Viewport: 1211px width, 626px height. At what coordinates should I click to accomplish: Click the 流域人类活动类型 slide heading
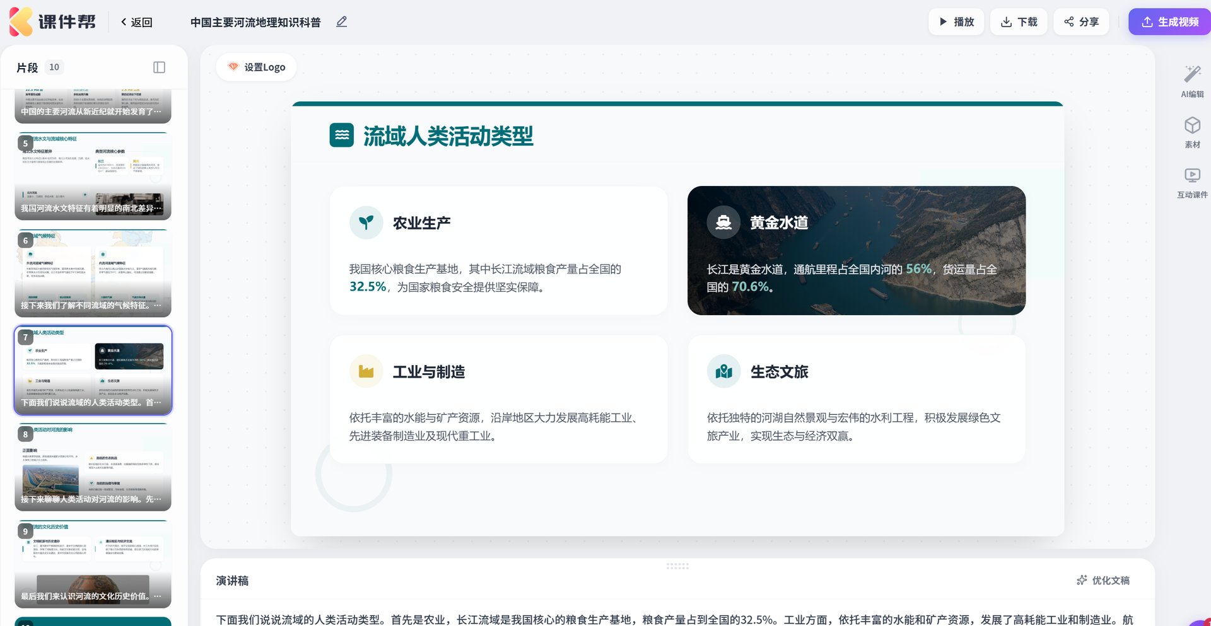[x=448, y=136]
